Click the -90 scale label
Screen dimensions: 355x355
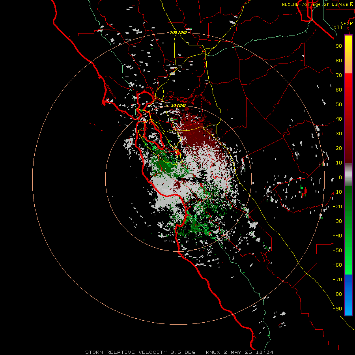(x=337, y=309)
